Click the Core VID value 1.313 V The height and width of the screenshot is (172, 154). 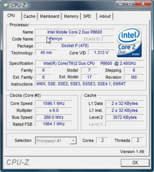click(x=101, y=52)
